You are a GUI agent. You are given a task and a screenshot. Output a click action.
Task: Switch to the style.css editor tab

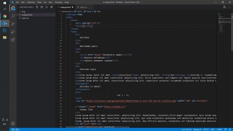(x=83, y=7)
